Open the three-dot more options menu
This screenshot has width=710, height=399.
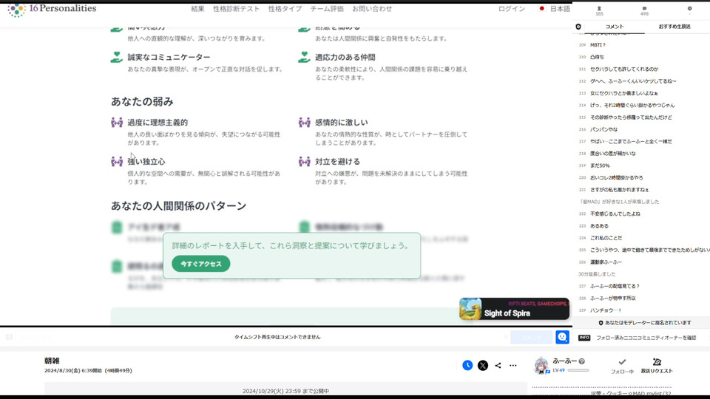pos(513,365)
